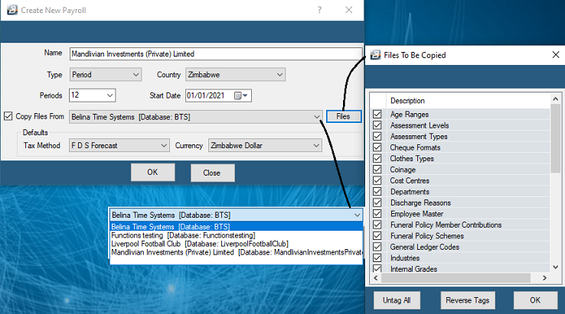The height and width of the screenshot is (314, 565).
Task: Click the payroll Name input field
Action: [x=215, y=54]
